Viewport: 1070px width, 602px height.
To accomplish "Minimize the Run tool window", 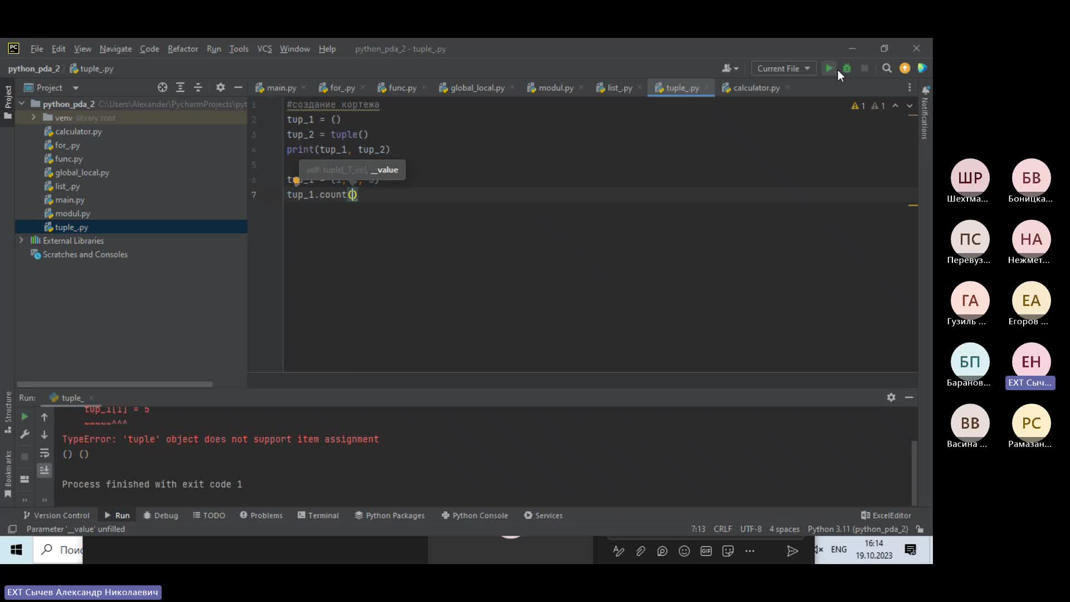I will (909, 397).
